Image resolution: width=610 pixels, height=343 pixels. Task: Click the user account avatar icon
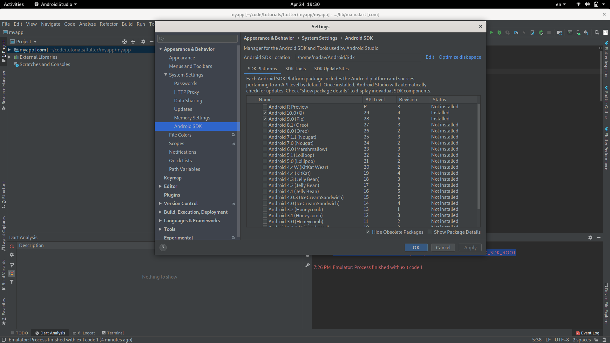click(x=605, y=32)
